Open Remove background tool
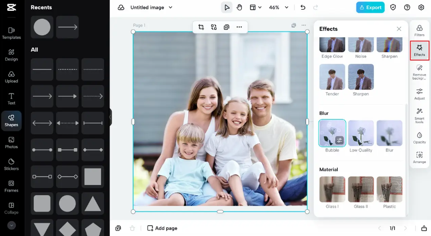 tap(419, 72)
